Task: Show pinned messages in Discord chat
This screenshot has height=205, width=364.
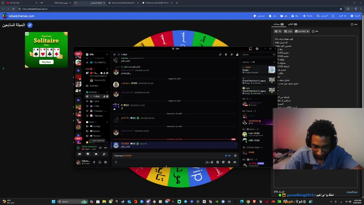Action: pos(231,54)
